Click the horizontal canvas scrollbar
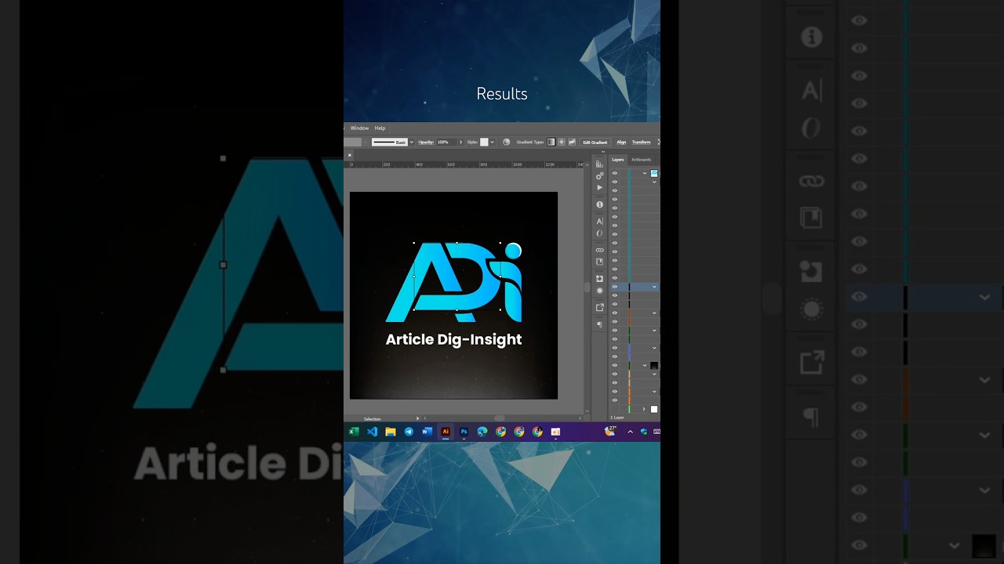Image resolution: width=1004 pixels, height=564 pixels. 502,418
